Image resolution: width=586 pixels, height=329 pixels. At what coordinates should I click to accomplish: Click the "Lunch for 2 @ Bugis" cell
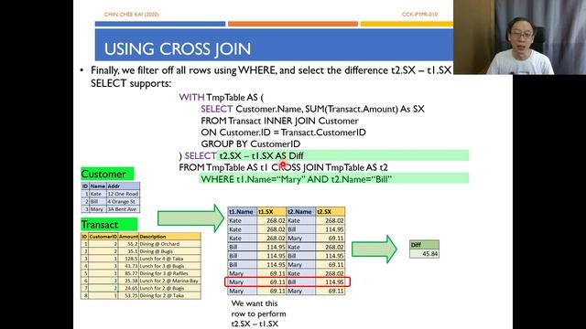click(x=169, y=289)
